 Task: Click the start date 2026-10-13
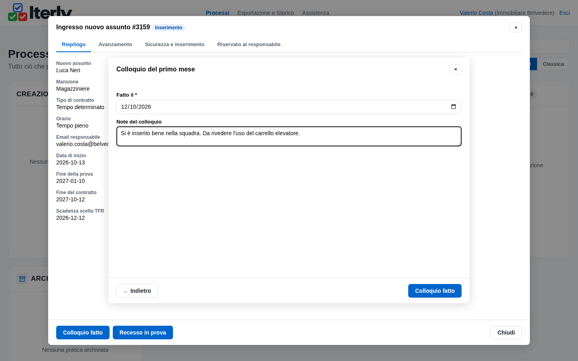coord(71,162)
